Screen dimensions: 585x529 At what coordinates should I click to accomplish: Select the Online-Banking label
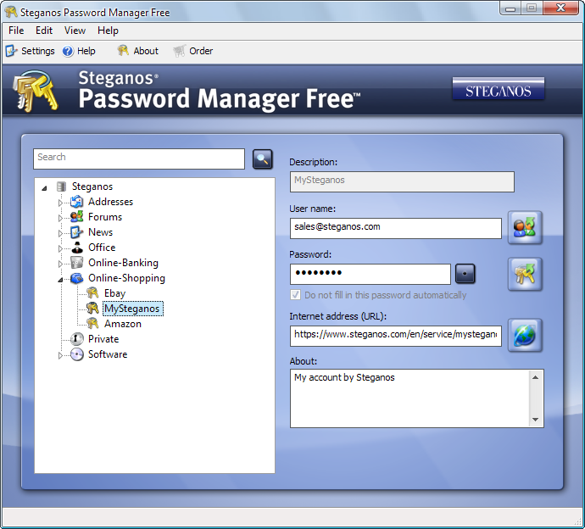(x=123, y=263)
